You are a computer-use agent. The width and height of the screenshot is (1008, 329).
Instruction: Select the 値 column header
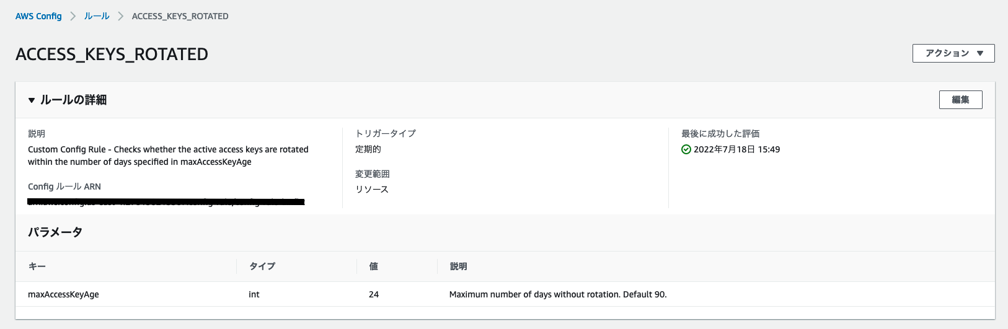[x=373, y=266]
